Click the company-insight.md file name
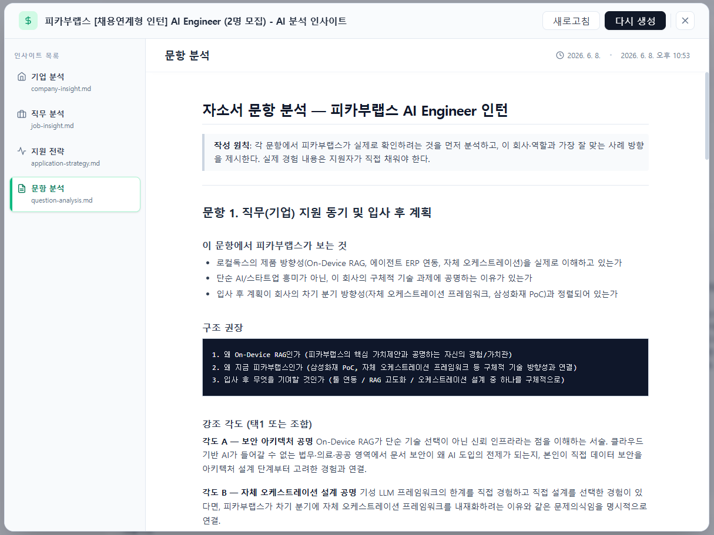This screenshot has height=535, width=714. pos(61,89)
